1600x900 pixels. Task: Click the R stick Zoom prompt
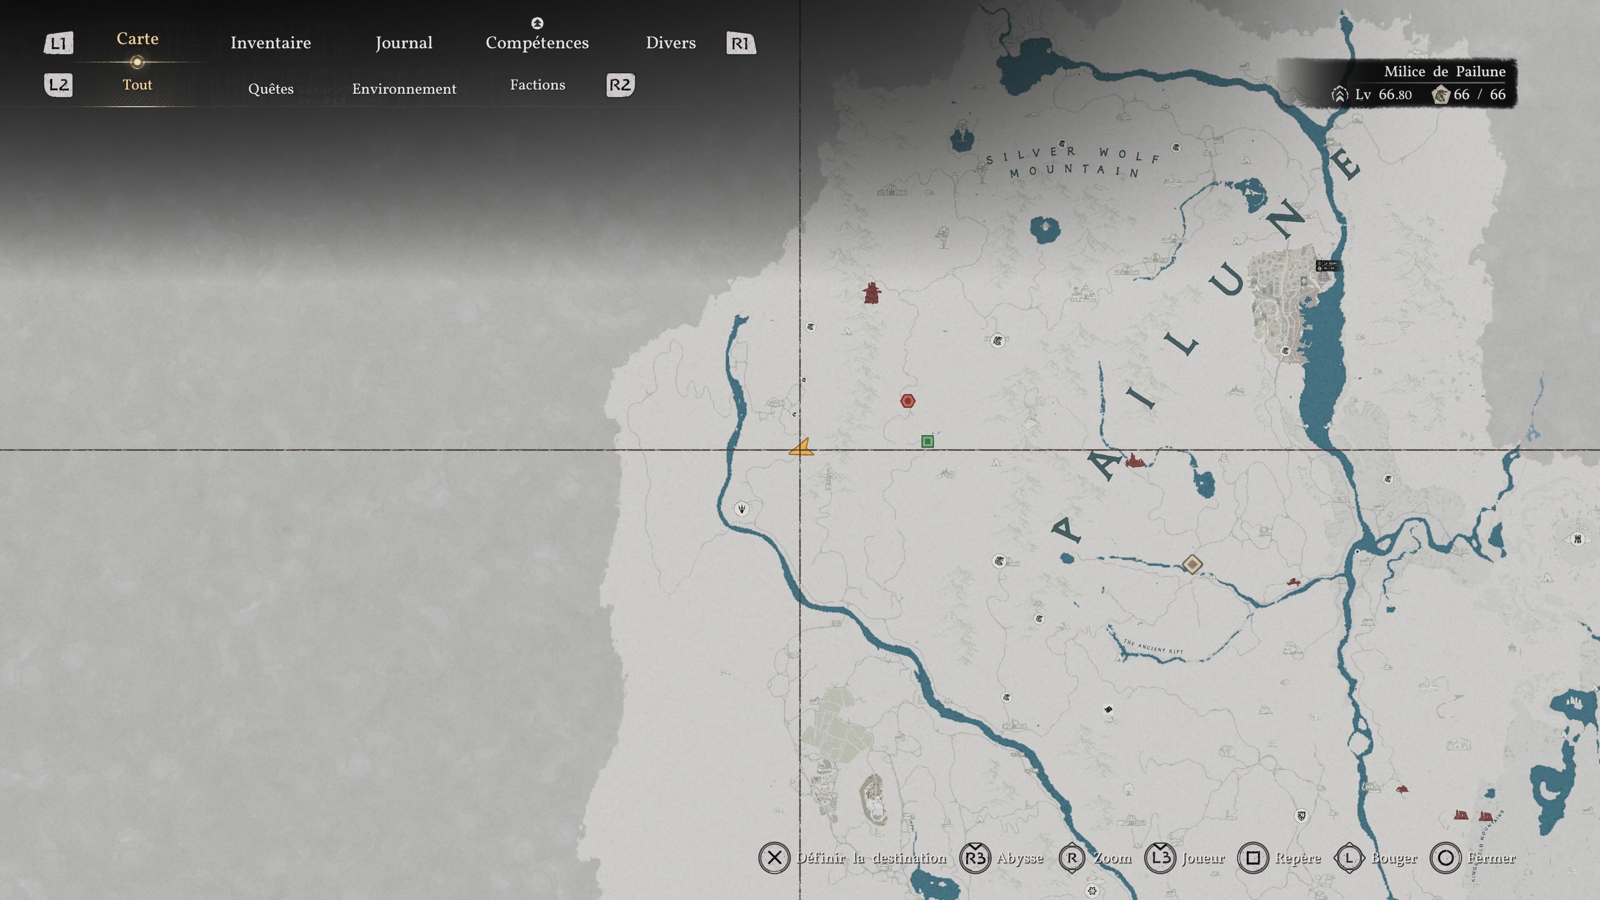(1072, 858)
